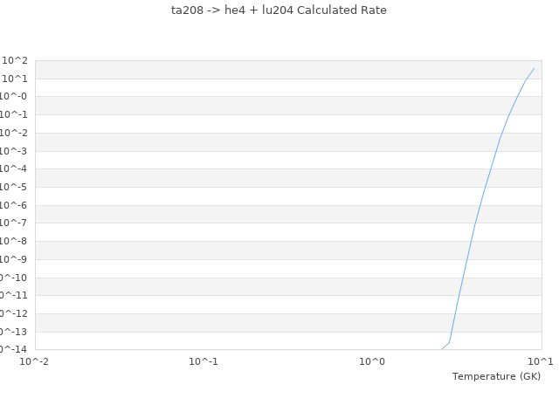Select the 10^-1 x-axis tick label

tap(203, 361)
